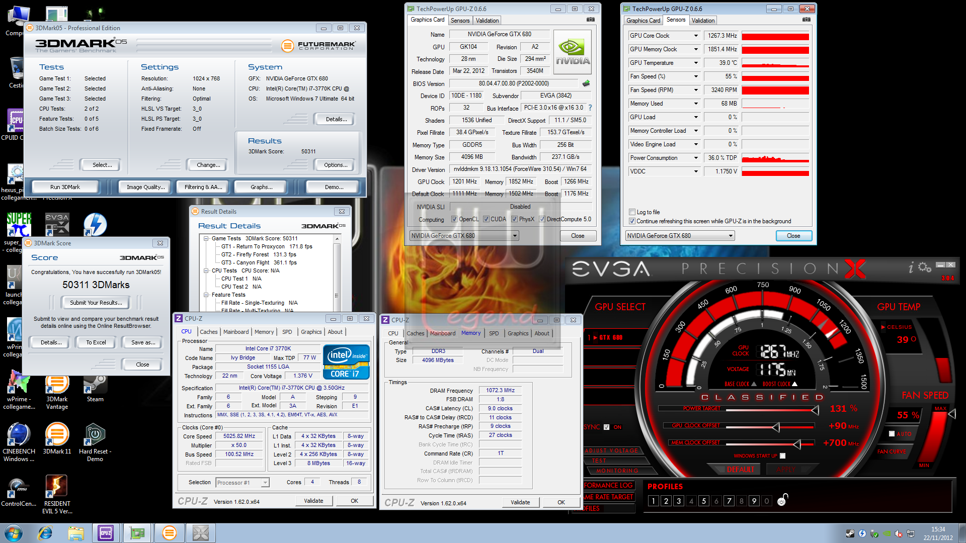This screenshot has height=543, width=966.
Task: Open the GPU Core Clock sensor dropdown
Action: point(696,36)
